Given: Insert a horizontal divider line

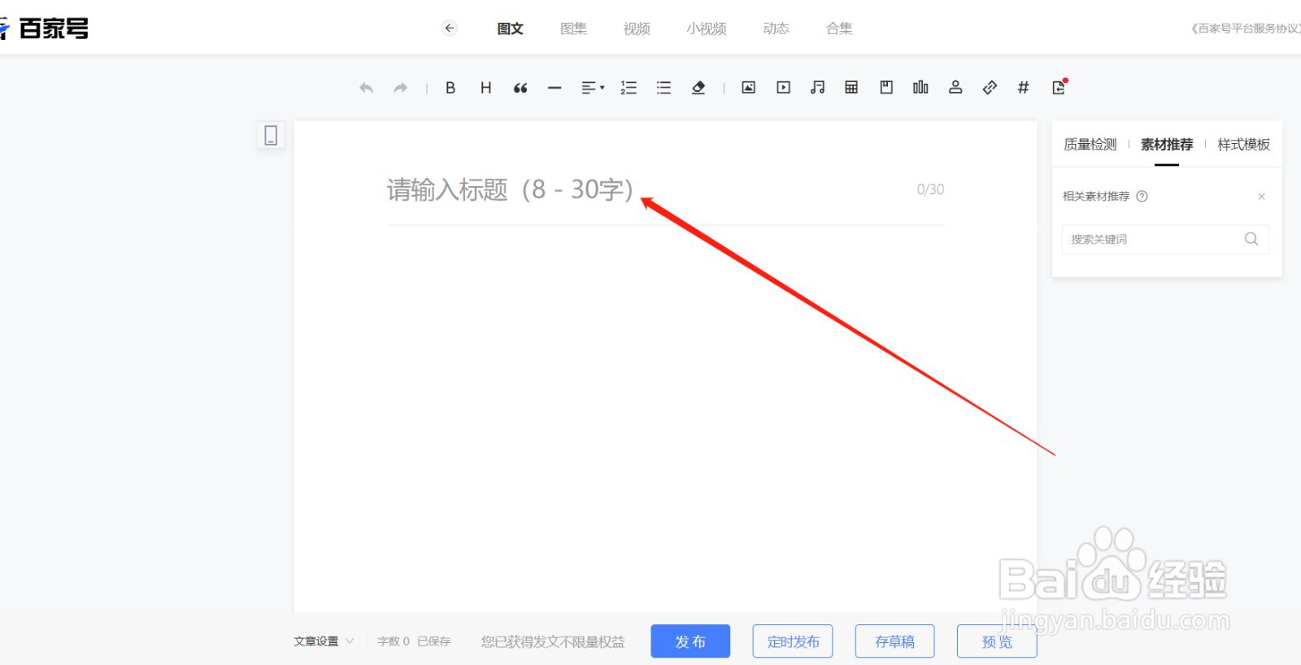Looking at the screenshot, I should point(555,88).
